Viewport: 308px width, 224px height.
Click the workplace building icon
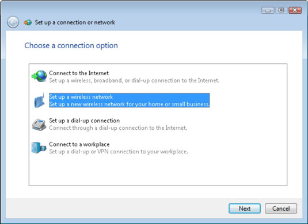point(39,148)
